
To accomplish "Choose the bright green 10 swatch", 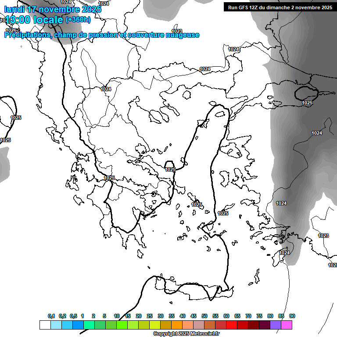I will pos(122,325).
